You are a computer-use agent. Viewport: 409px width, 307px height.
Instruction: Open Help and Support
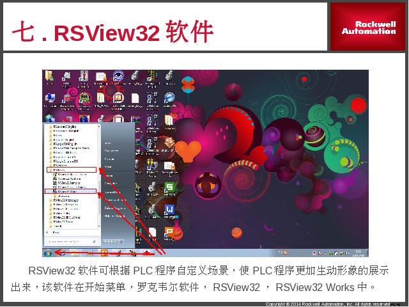pyautogui.click(x=115, y=216)
